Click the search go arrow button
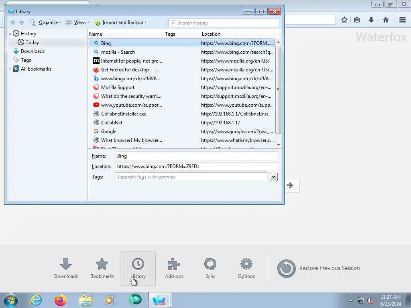Screen dimensions: 411x308 point(290,185)
